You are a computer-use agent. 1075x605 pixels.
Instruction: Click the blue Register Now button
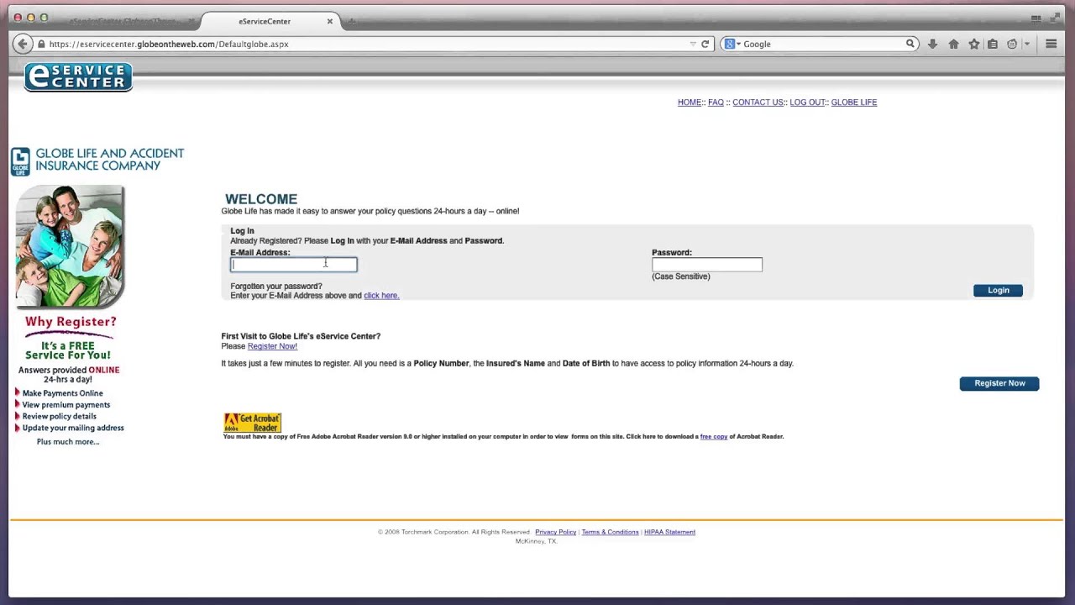click(999, 383)
